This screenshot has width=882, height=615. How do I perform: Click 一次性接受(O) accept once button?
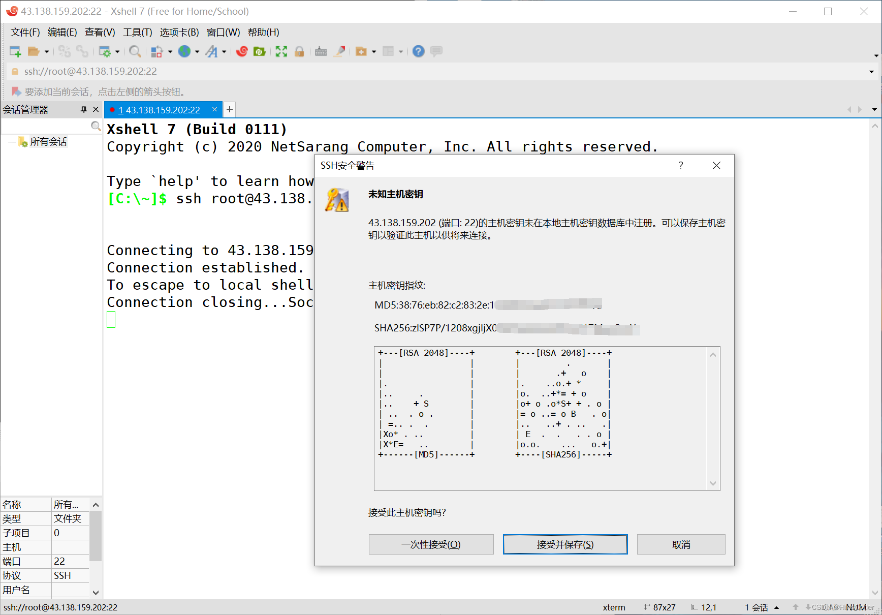[x=431, y=544]
